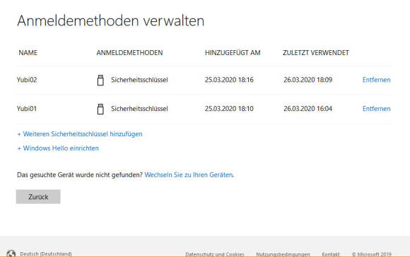Screen dimensions: 410x257
Task: Remove the Yubi01 security key
Action: coord(376,109)
